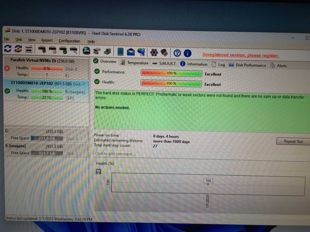Switch to the S.M.A.R.T. tab
This screenshot has width=310, height=232.
[x=164, y=63]
